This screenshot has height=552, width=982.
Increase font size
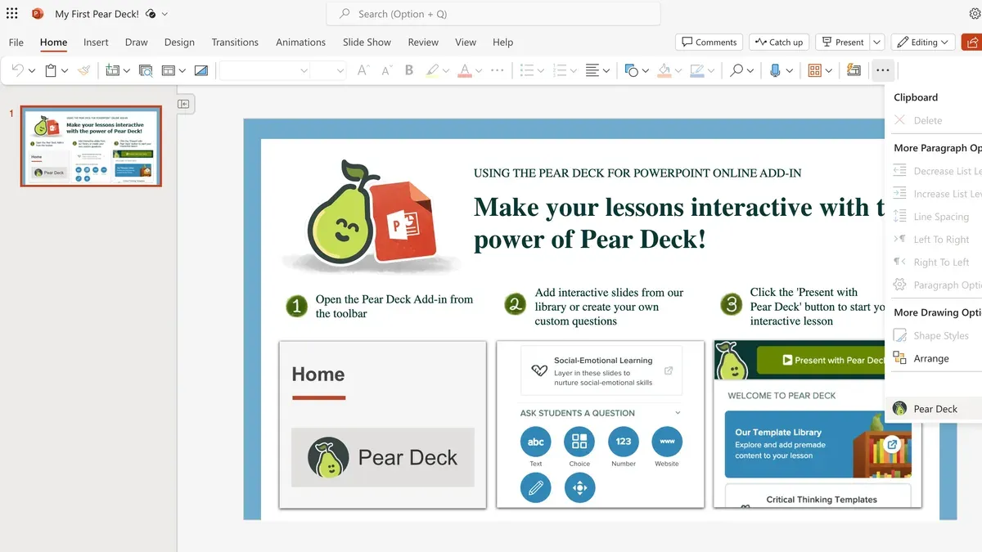(x=363, y=71)
